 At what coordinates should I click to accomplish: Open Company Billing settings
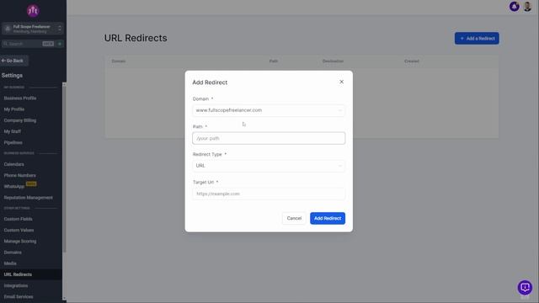point(20,120)
